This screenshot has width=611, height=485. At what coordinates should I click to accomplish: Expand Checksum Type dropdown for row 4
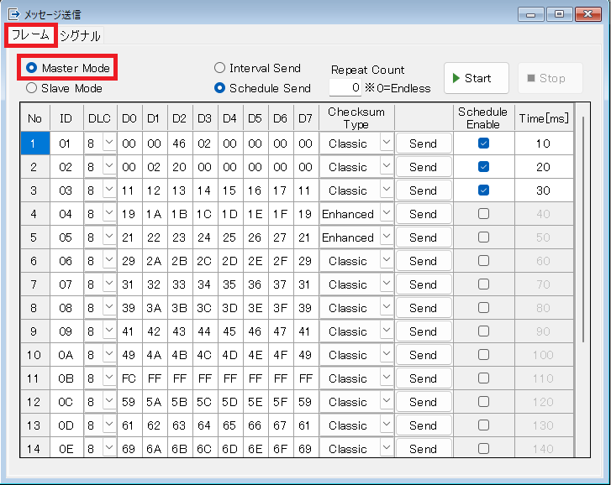pyautogui.click(x=386, y=214)
